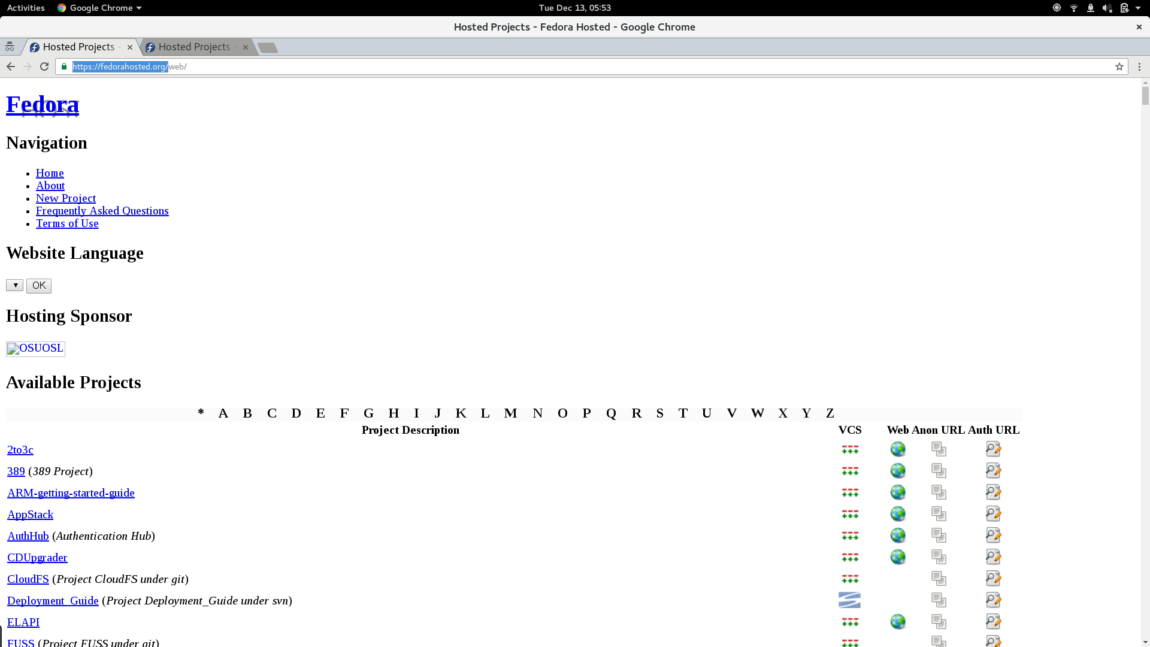Bookmark this page with star icon
Screen dimensions: 1150x647
click(x=1119, y=66)
